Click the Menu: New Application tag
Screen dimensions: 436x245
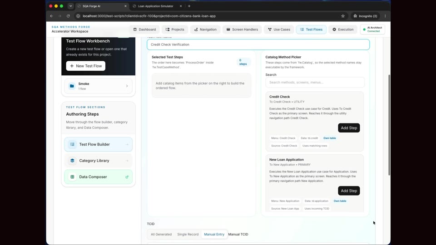285,201
